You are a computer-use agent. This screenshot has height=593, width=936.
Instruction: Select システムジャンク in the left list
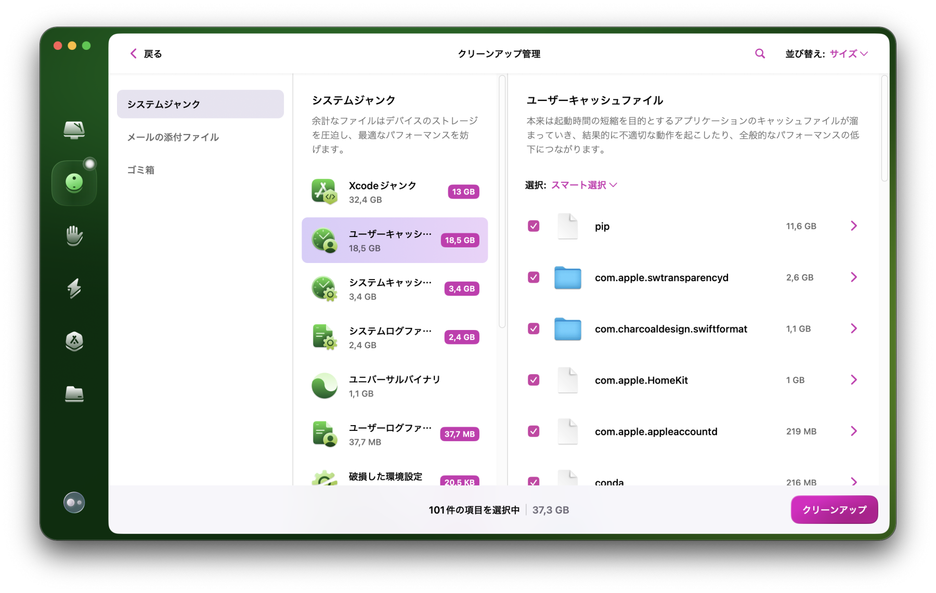[200, 104]
